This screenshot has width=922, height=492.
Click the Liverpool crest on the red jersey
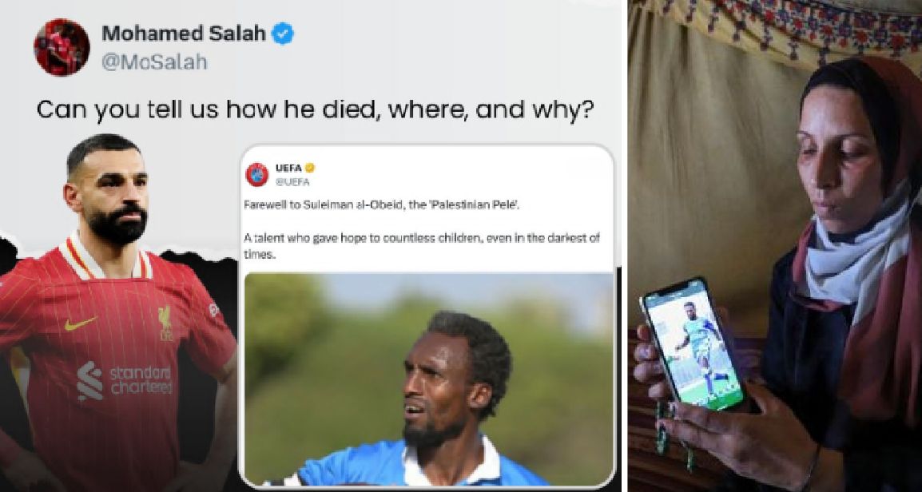coord(165,323)
